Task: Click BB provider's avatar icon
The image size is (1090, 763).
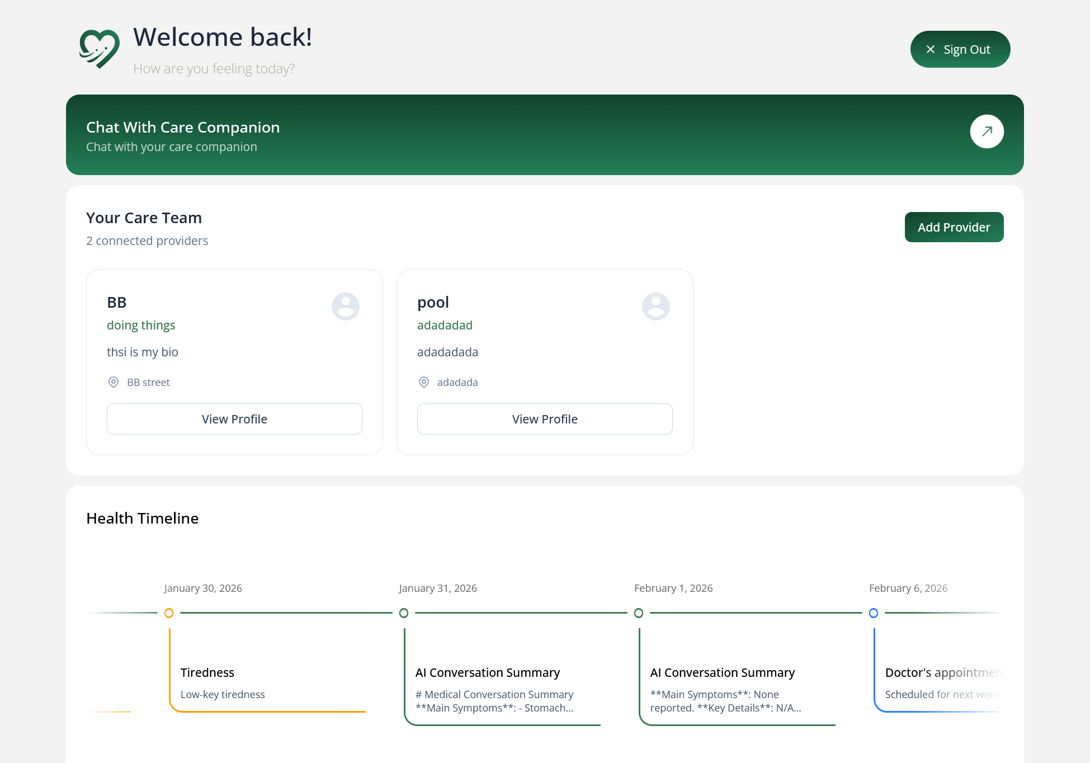Action: 345,306
